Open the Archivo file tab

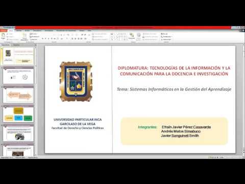coord(4,31)
